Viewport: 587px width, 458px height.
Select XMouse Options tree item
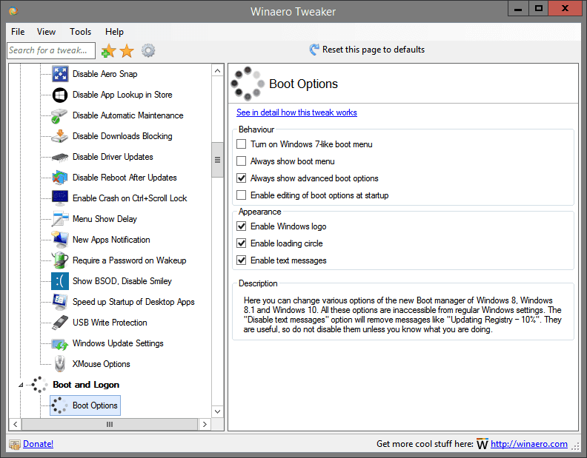[101, 364]
